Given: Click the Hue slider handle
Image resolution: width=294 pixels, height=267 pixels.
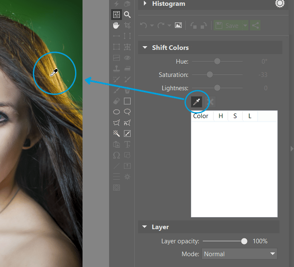Looking at the screenshot, I should tap(217, 61).
